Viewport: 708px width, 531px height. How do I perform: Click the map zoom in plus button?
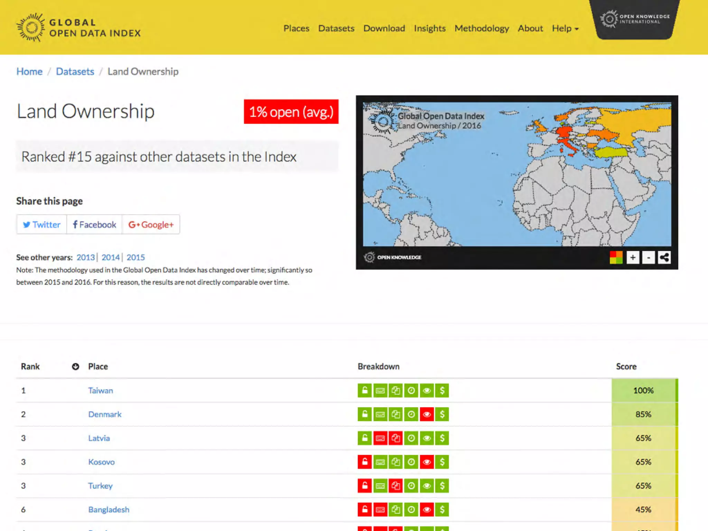click(633, 258)
